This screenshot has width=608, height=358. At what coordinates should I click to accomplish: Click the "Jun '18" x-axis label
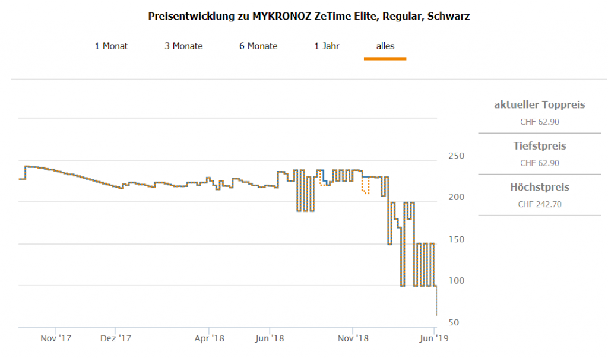[270, 338]
